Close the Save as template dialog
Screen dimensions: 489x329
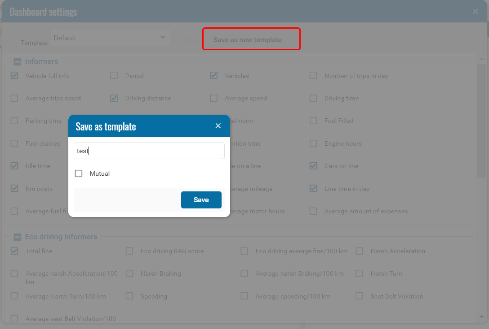click(x=218, y=126)
